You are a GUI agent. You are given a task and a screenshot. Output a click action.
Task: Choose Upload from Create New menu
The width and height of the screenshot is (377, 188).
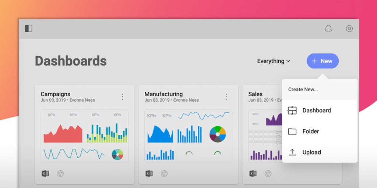point(320,152)
